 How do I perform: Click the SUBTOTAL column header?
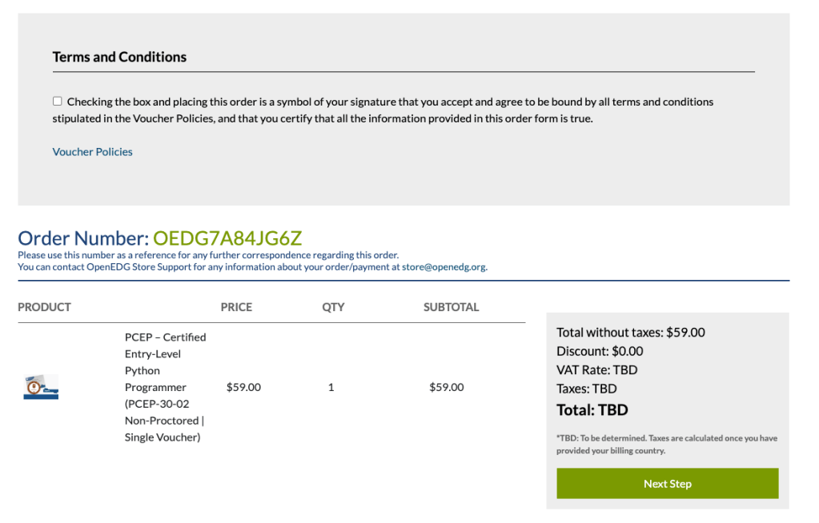tap(451, 307)
